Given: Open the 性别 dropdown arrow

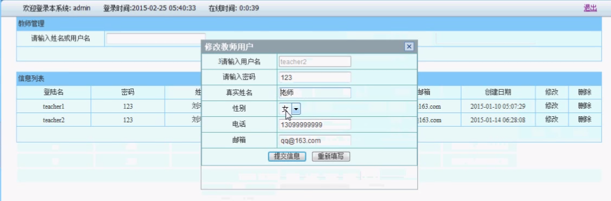Looking at the screenshot, I should coord(296,109).
